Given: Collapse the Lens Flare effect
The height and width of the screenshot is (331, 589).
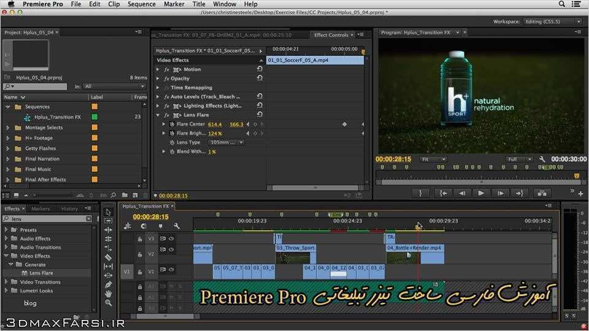Looking at the screenshot, I should click(158, 115).
